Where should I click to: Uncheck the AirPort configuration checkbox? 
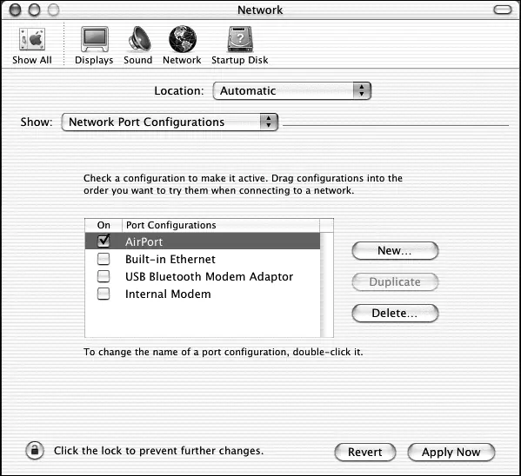tap(104, 241)
